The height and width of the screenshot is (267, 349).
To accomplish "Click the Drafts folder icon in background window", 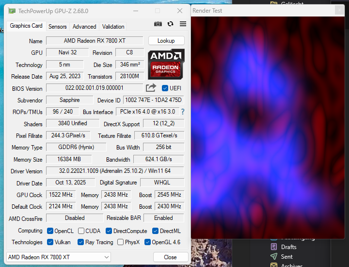I will [274, 247].
